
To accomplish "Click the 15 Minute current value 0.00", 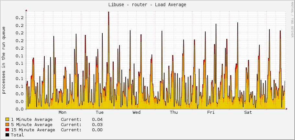I will click(97, 130).
